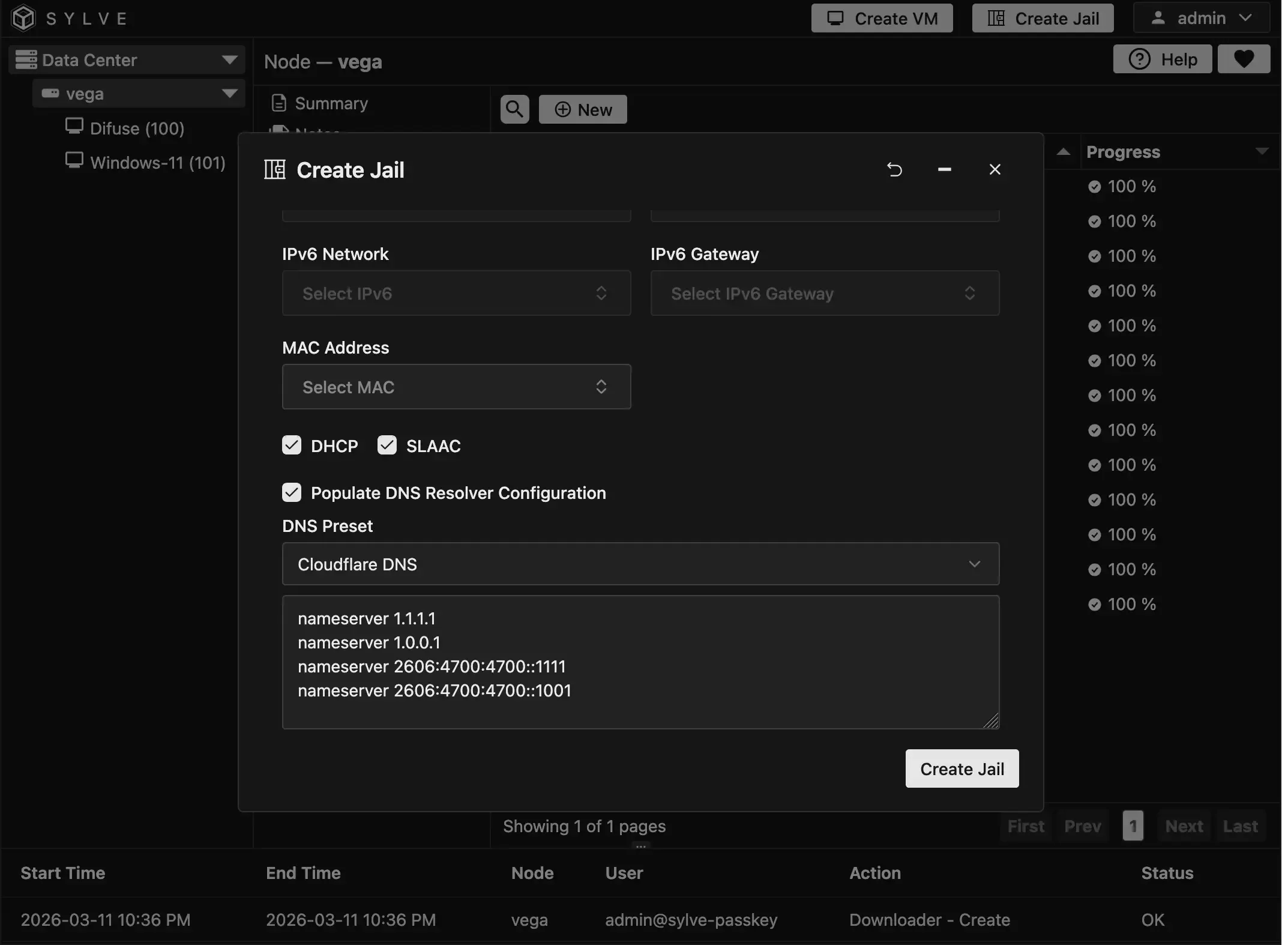This screenshot has width=1282, height=945.
Task: Toggle Populate DNS Resolver Configuration
Action: pos(291,492)
